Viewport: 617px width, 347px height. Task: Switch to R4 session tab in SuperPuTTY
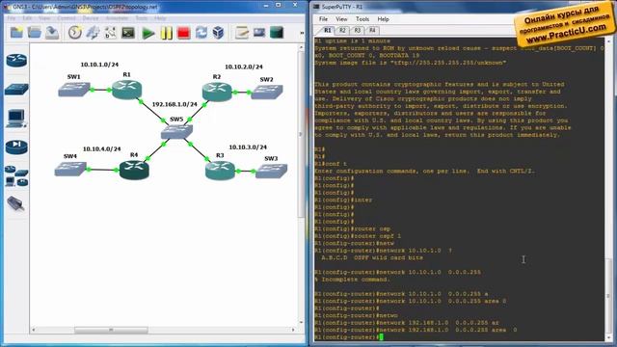click(x=372, y=30)
